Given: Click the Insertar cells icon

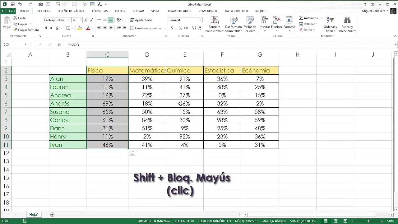Looking at the screenshot, I should 265,20.
